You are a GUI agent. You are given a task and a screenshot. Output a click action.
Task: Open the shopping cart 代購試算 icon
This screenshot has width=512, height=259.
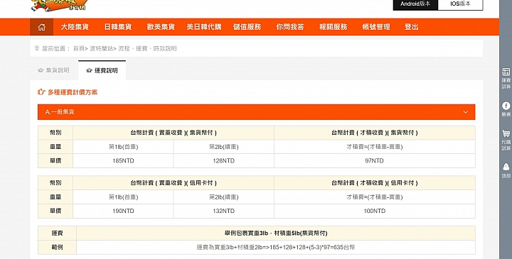pos(506,140)
